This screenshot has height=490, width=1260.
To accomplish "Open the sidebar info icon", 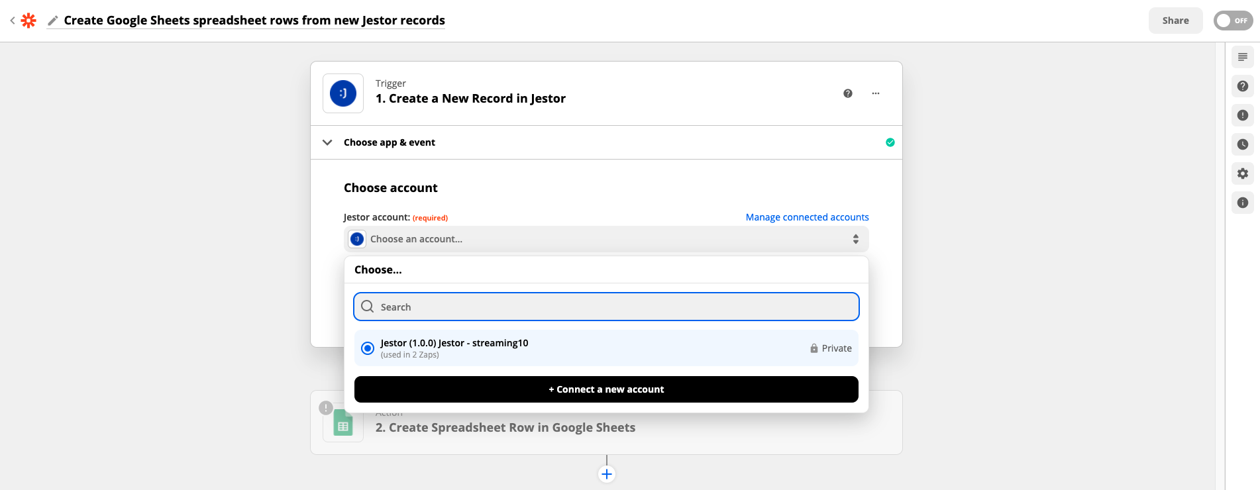I will [1243, 203].
